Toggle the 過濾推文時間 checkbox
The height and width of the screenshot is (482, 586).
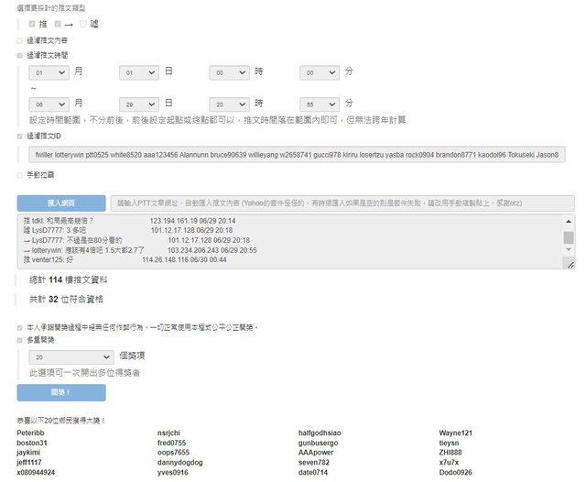pyautogui.click(x=20, y=55)
